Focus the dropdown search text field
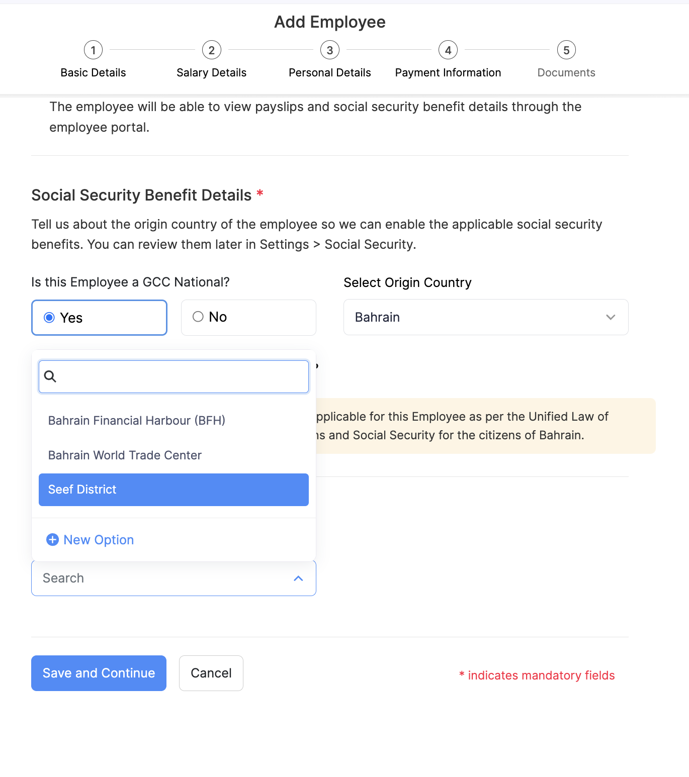The image size is (689, 777). (181, 376)
